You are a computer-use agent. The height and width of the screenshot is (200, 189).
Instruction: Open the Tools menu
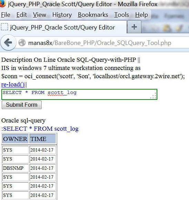[122, 15]
